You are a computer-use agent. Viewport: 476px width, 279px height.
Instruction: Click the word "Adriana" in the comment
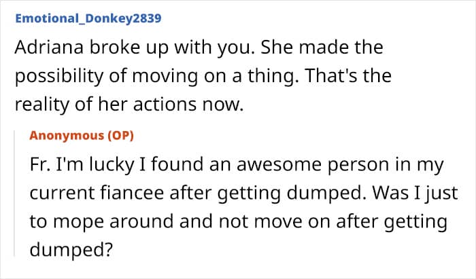tap(49, 48)
